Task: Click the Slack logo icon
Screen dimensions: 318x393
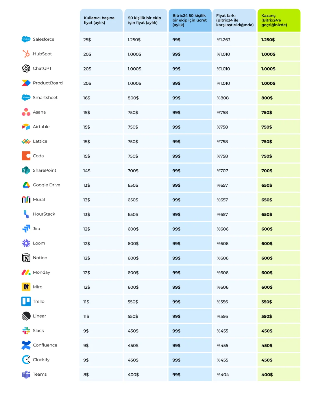Action: pos(26,331)
